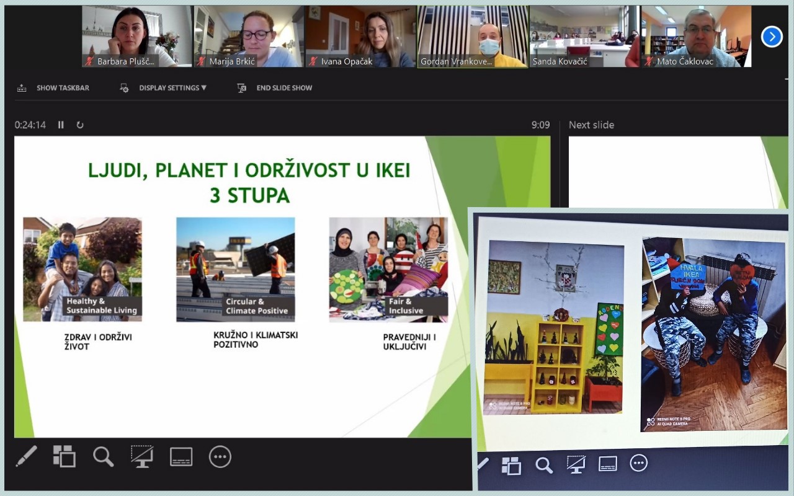Click the Healthy & Sustainable Living photo
The height and width of the screenshot is (496, 794).
[83, 269]
